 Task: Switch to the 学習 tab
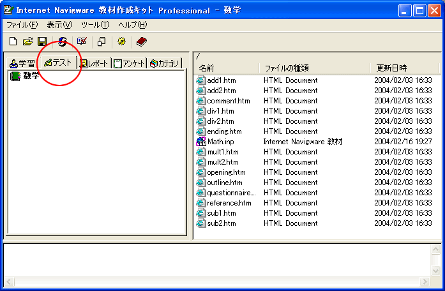(x=22, y=64)
